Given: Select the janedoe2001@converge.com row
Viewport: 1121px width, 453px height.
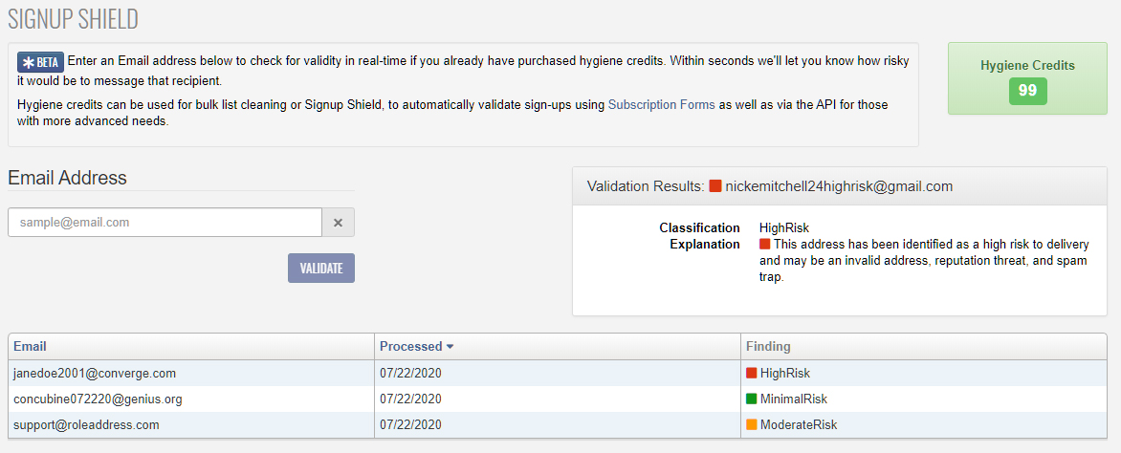Looking at the screenshot, I should coord(558,373).
